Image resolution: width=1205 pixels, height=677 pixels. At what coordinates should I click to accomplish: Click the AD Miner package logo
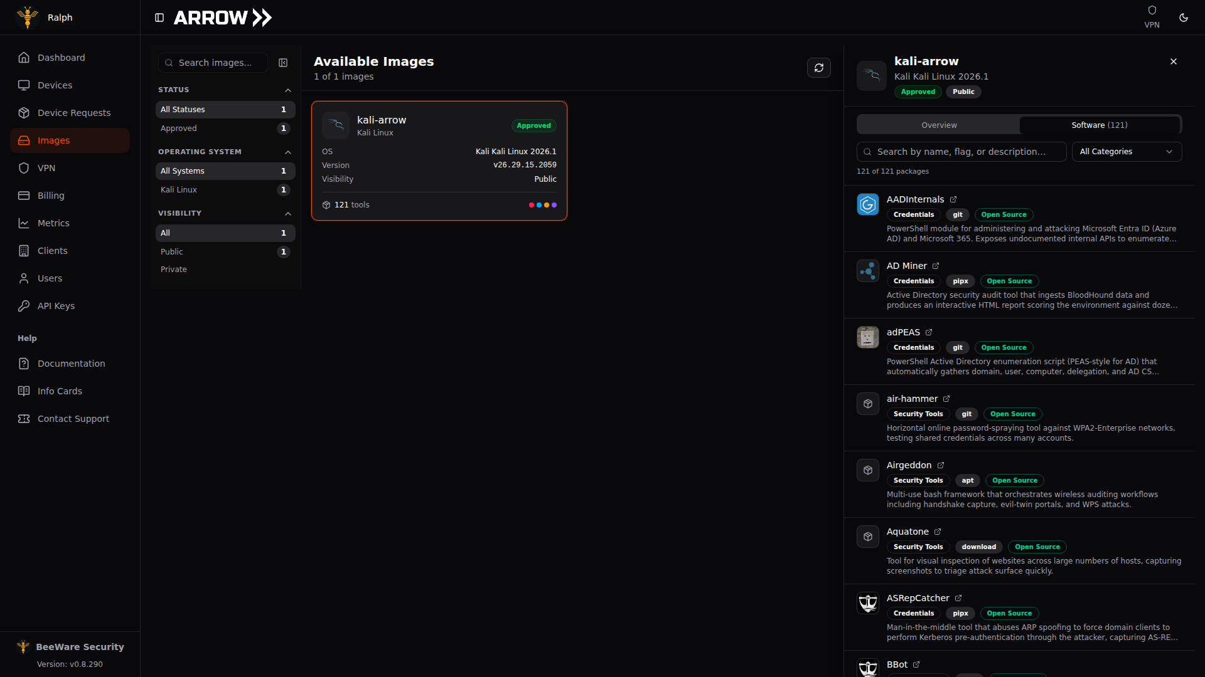pyautogui.click(x=868, y=271)
